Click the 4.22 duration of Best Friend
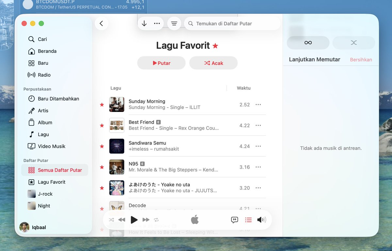This screenshot has width=392, height=251. (x=245, y=125)
